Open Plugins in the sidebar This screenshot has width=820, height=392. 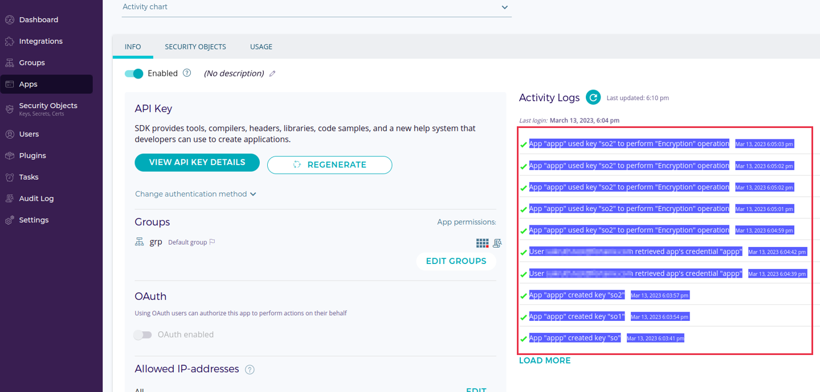click(32, 155)
